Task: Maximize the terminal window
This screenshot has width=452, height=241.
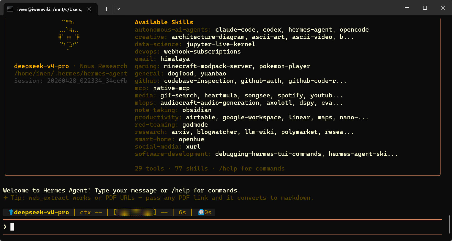Action: (x=425, y=8)
